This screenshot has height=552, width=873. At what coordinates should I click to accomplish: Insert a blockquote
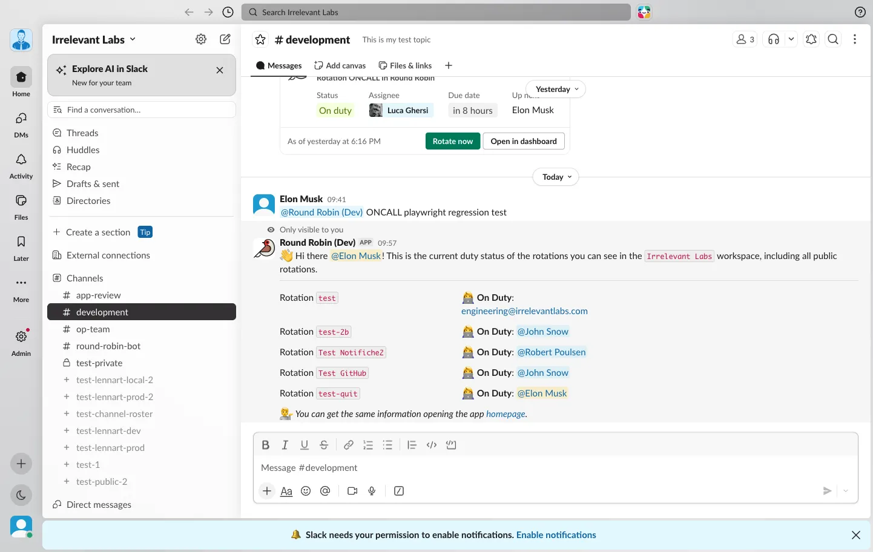point(412,445)
